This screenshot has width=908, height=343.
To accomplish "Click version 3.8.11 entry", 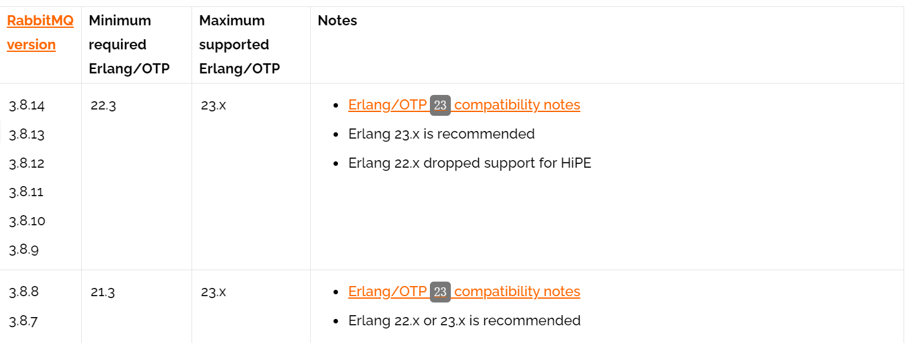I will point(26,192).
